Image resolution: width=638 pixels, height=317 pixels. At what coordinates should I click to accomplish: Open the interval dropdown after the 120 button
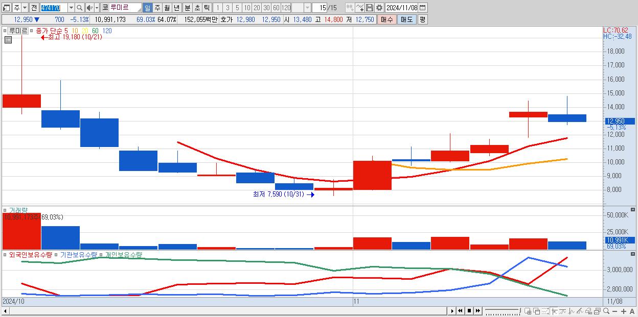click(307, 8)
